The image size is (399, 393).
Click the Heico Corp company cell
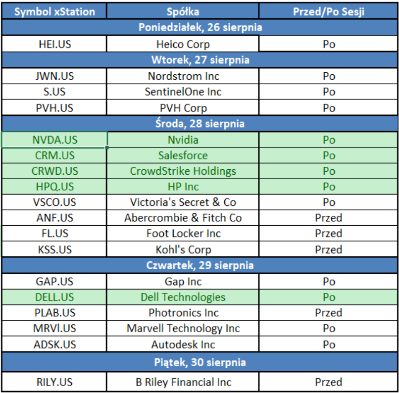click(183, 44)
